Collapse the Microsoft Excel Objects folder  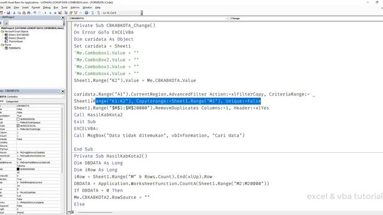click(x=2, y=32)
